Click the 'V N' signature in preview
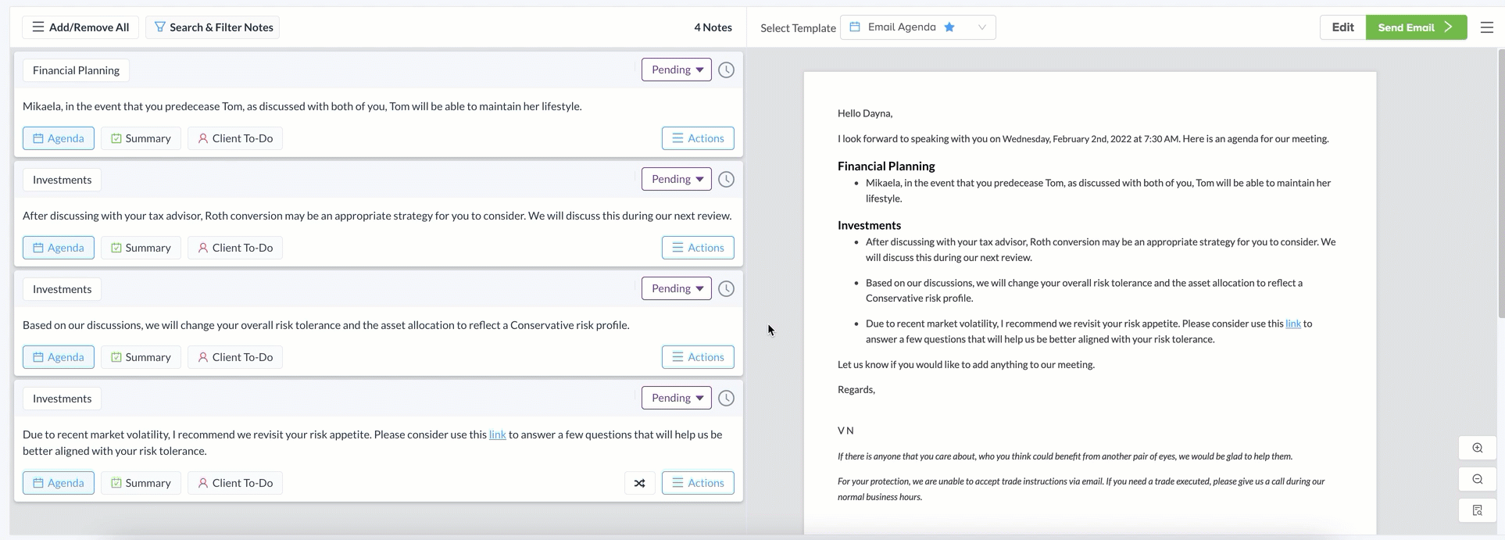 [845, 431]
